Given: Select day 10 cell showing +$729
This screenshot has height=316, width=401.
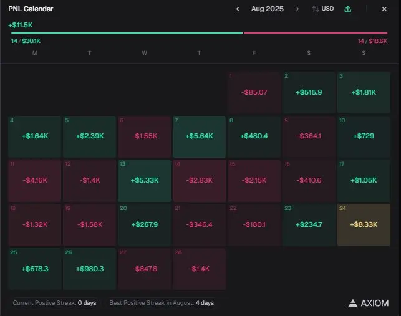Looking at the screenshot, I should click(364, 136).
